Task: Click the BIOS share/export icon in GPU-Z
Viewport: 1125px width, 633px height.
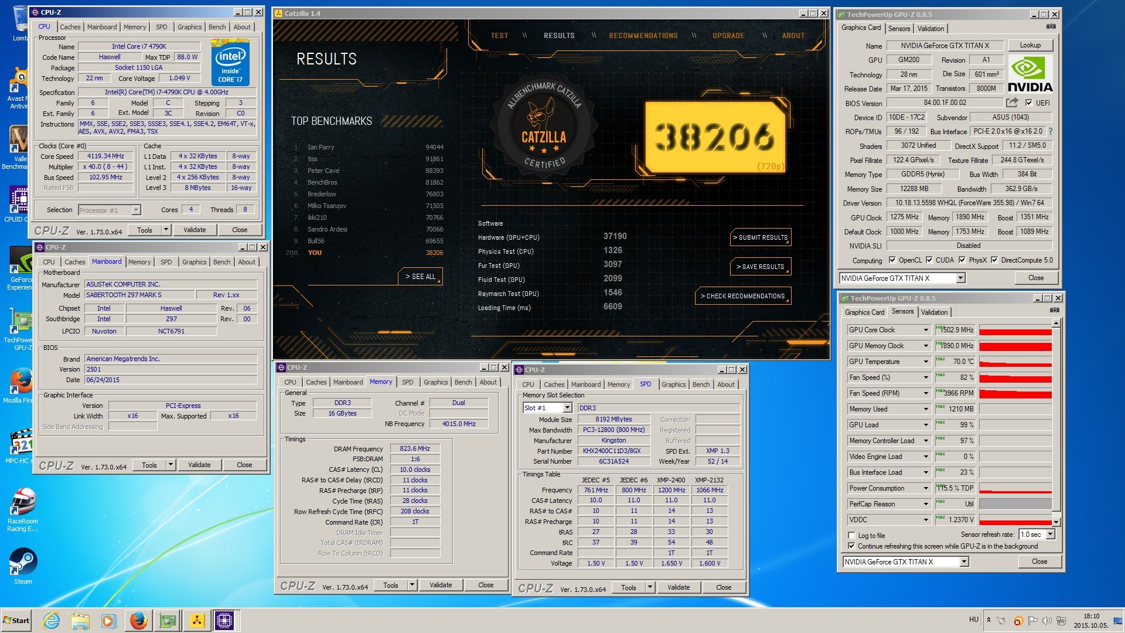Action: point(1012,103)
